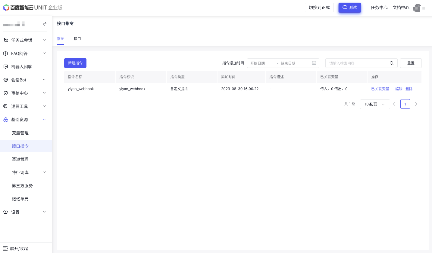
Task: Click the user avatar at top right
Action: [x=417, y=8]
